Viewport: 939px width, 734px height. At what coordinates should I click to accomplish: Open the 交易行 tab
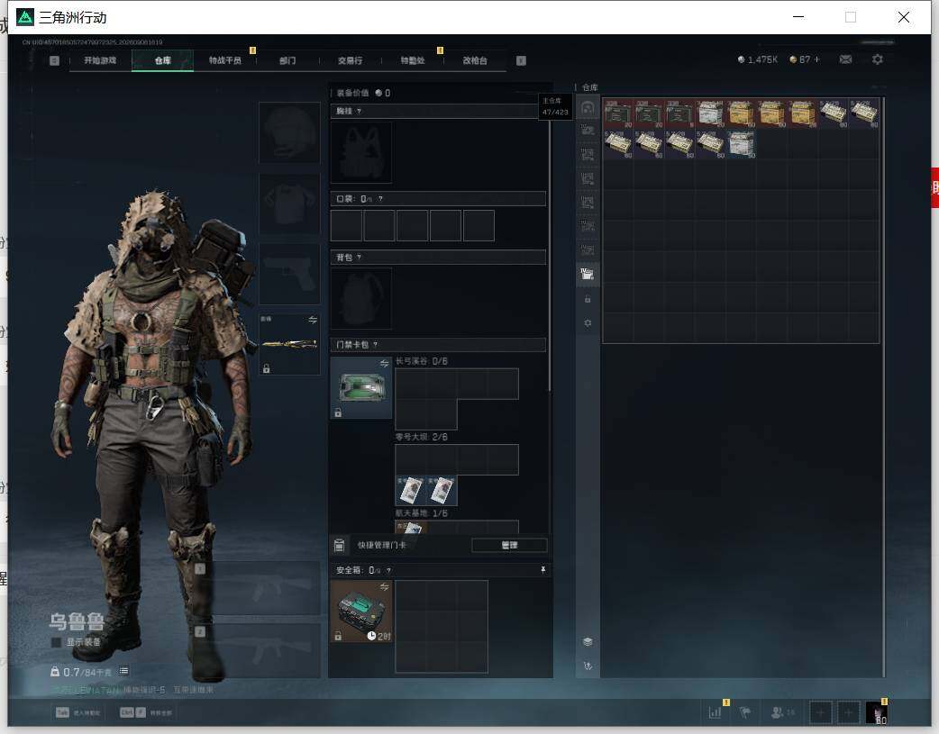(x=350, y=60)
